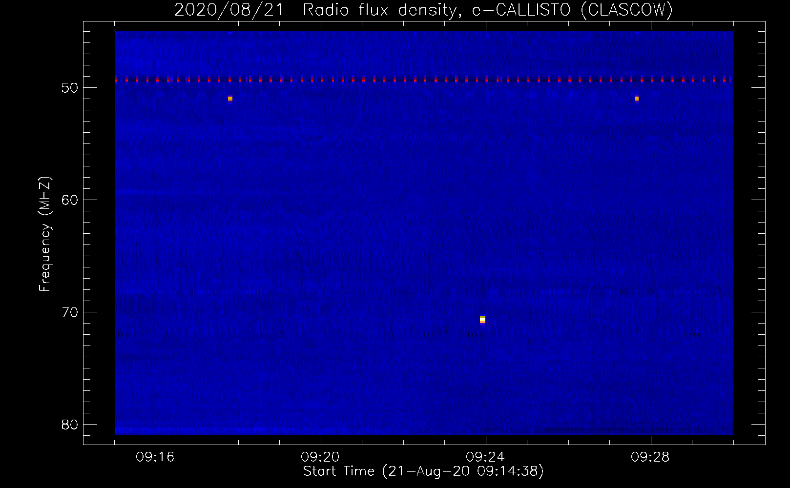Click the orange spot at 51 MHz near 09:18
Screen dimensions: 790x488
(230, 99)
